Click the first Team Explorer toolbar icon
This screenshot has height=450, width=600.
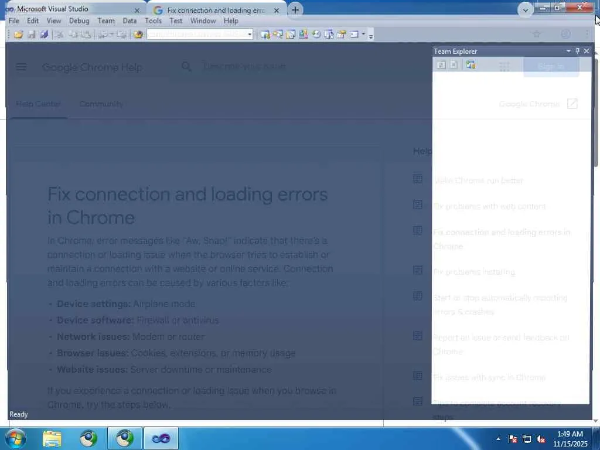coord(441,65)
